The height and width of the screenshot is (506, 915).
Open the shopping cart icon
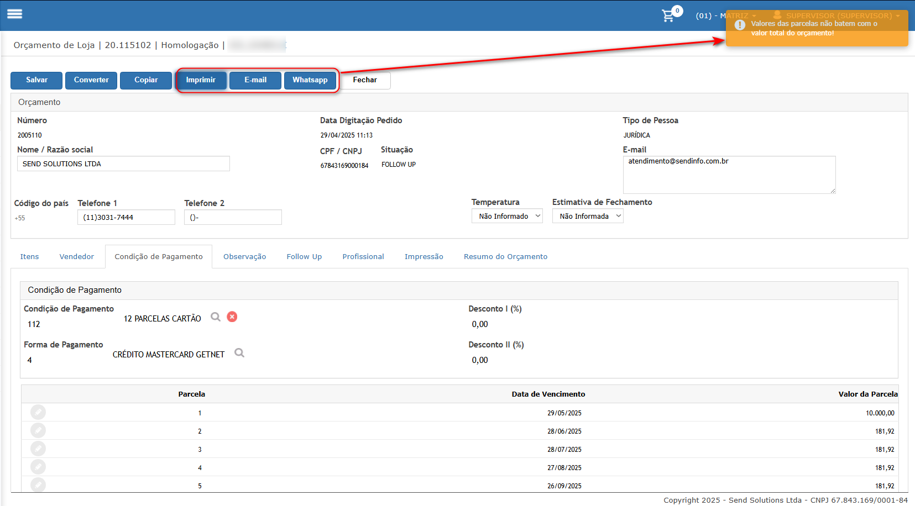[x=668, y=15]
